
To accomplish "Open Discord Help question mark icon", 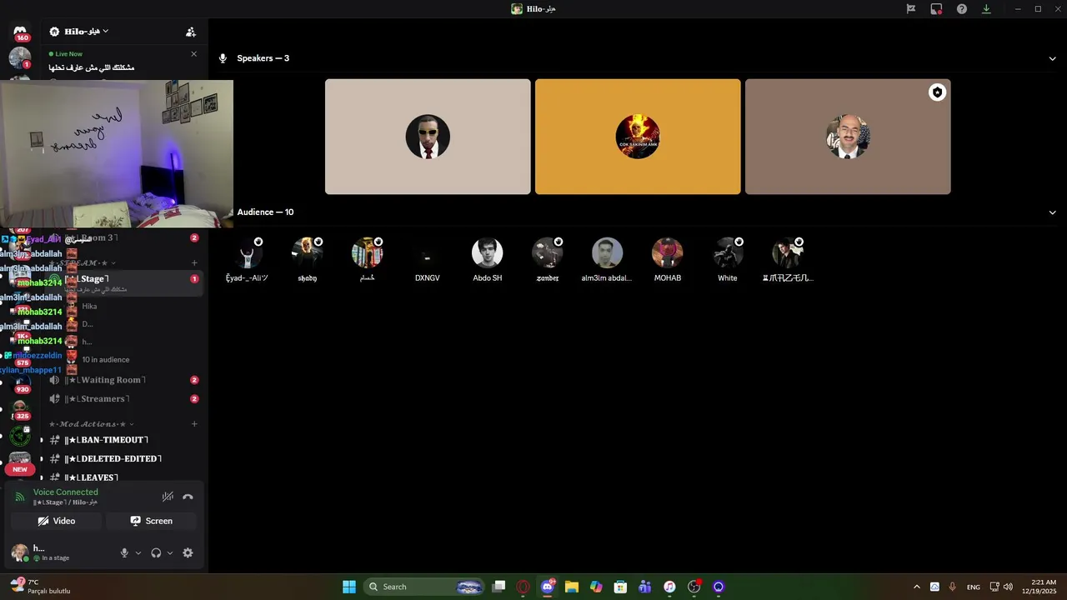I will [x=962, y=9].
